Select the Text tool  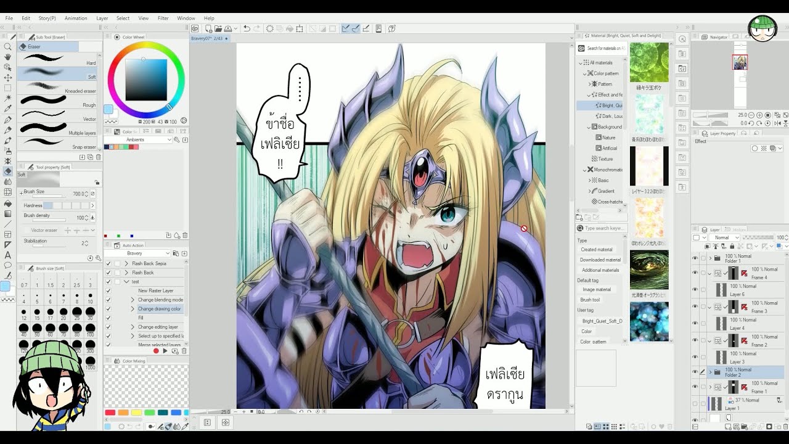click(8, 255)
